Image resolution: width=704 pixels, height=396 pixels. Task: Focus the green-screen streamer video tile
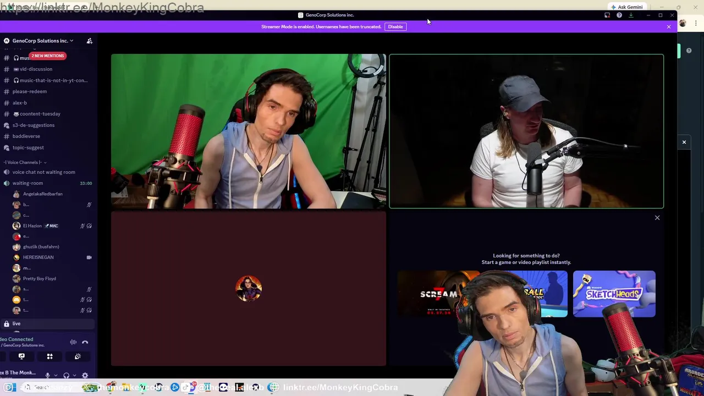point(249,131)
